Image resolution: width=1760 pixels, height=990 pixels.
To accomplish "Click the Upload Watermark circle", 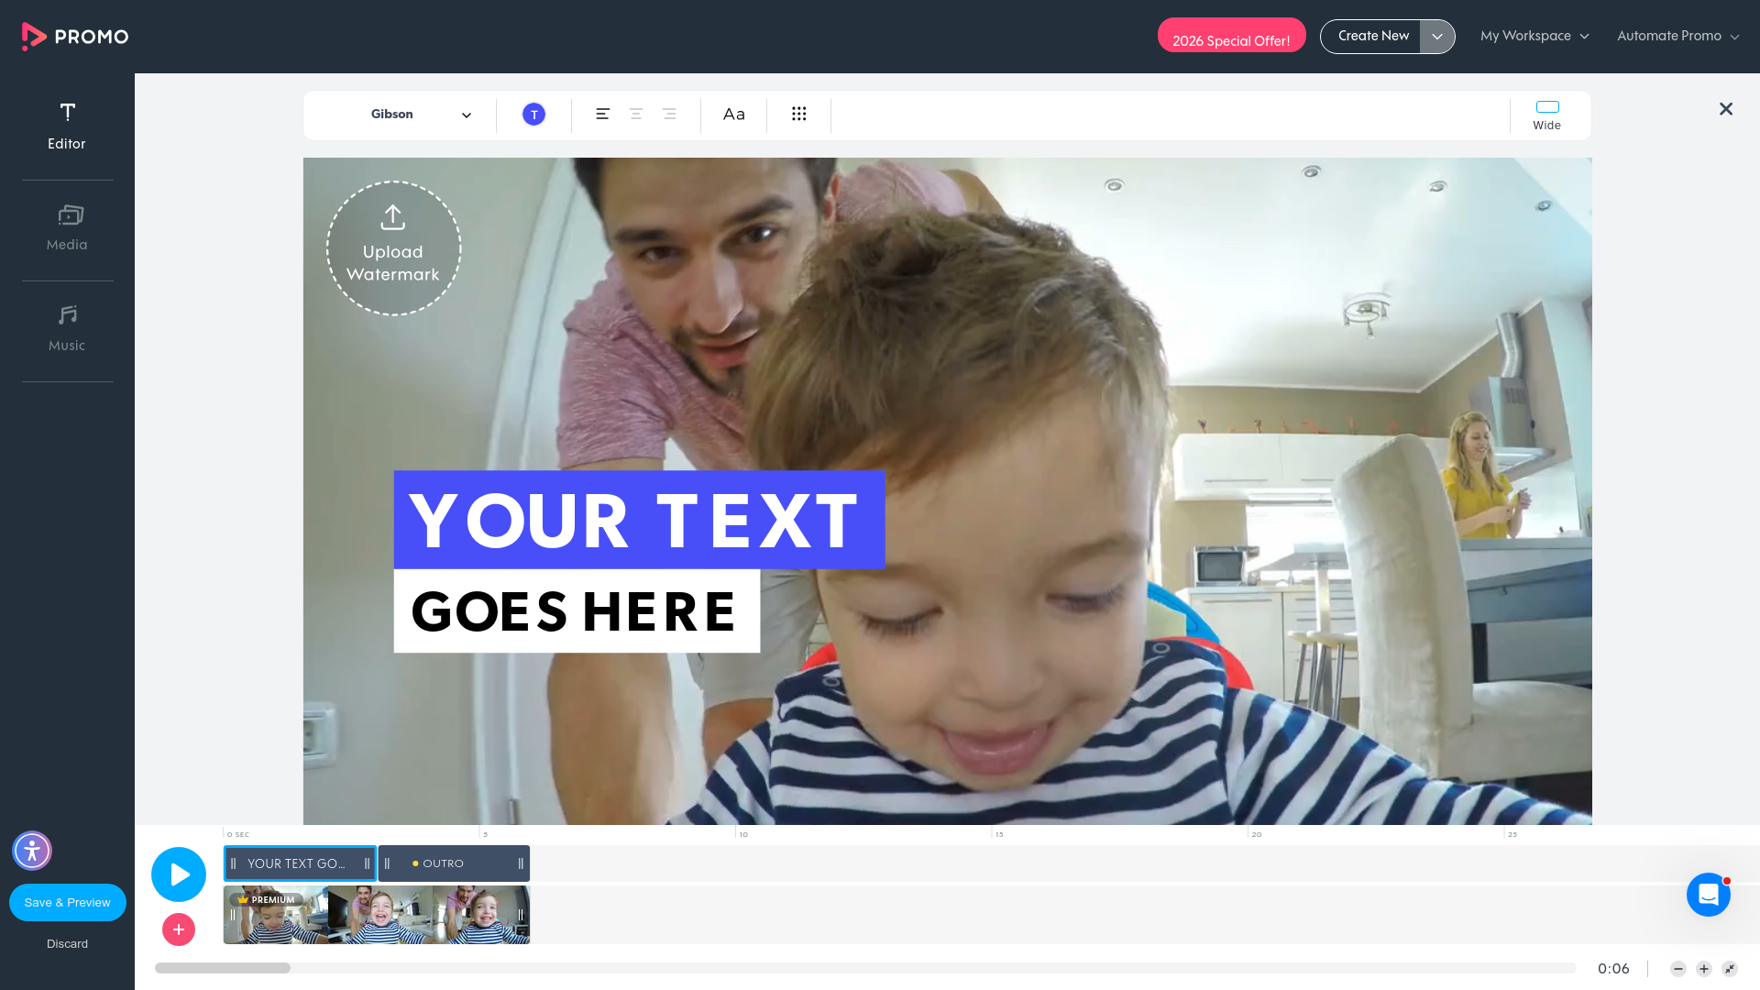I will pyautogui.click(x=393, y=247).
